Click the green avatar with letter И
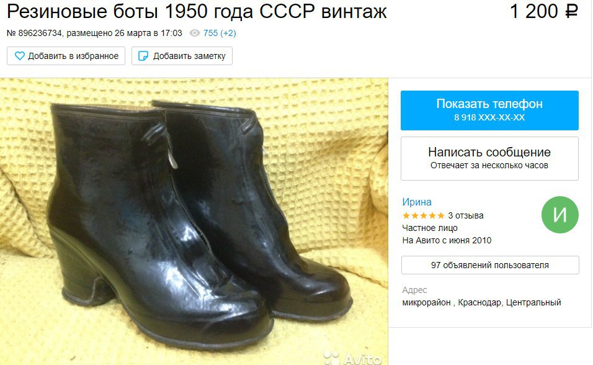 (560, 215)
